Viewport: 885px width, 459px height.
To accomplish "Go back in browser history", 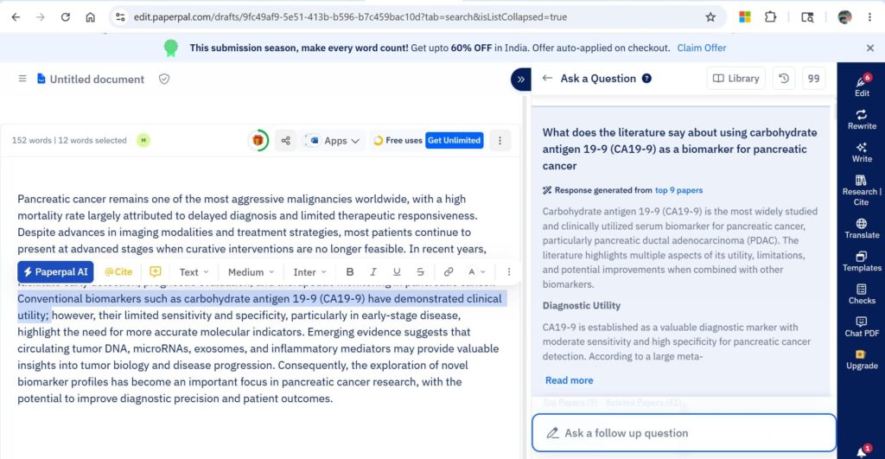I will 16,17.
